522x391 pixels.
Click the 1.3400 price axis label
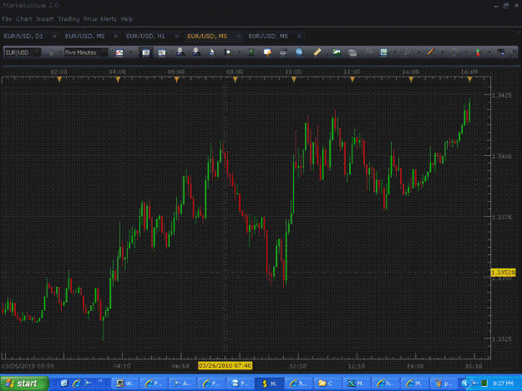502,156
